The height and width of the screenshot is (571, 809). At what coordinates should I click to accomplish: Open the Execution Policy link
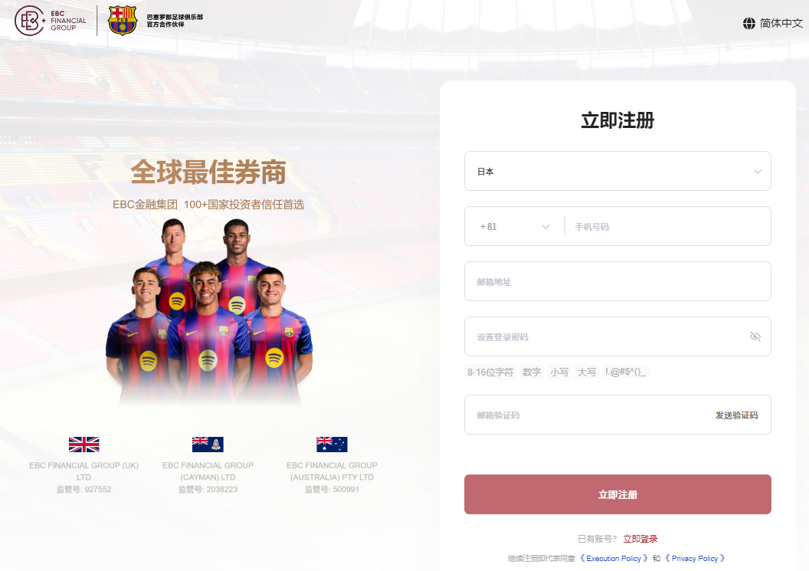point(614,558)
